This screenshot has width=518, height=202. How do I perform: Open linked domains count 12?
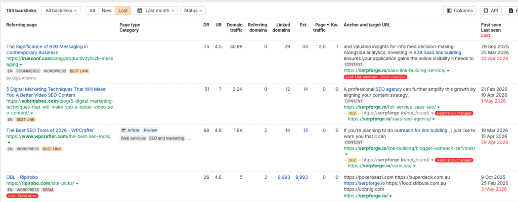point(287,89)
